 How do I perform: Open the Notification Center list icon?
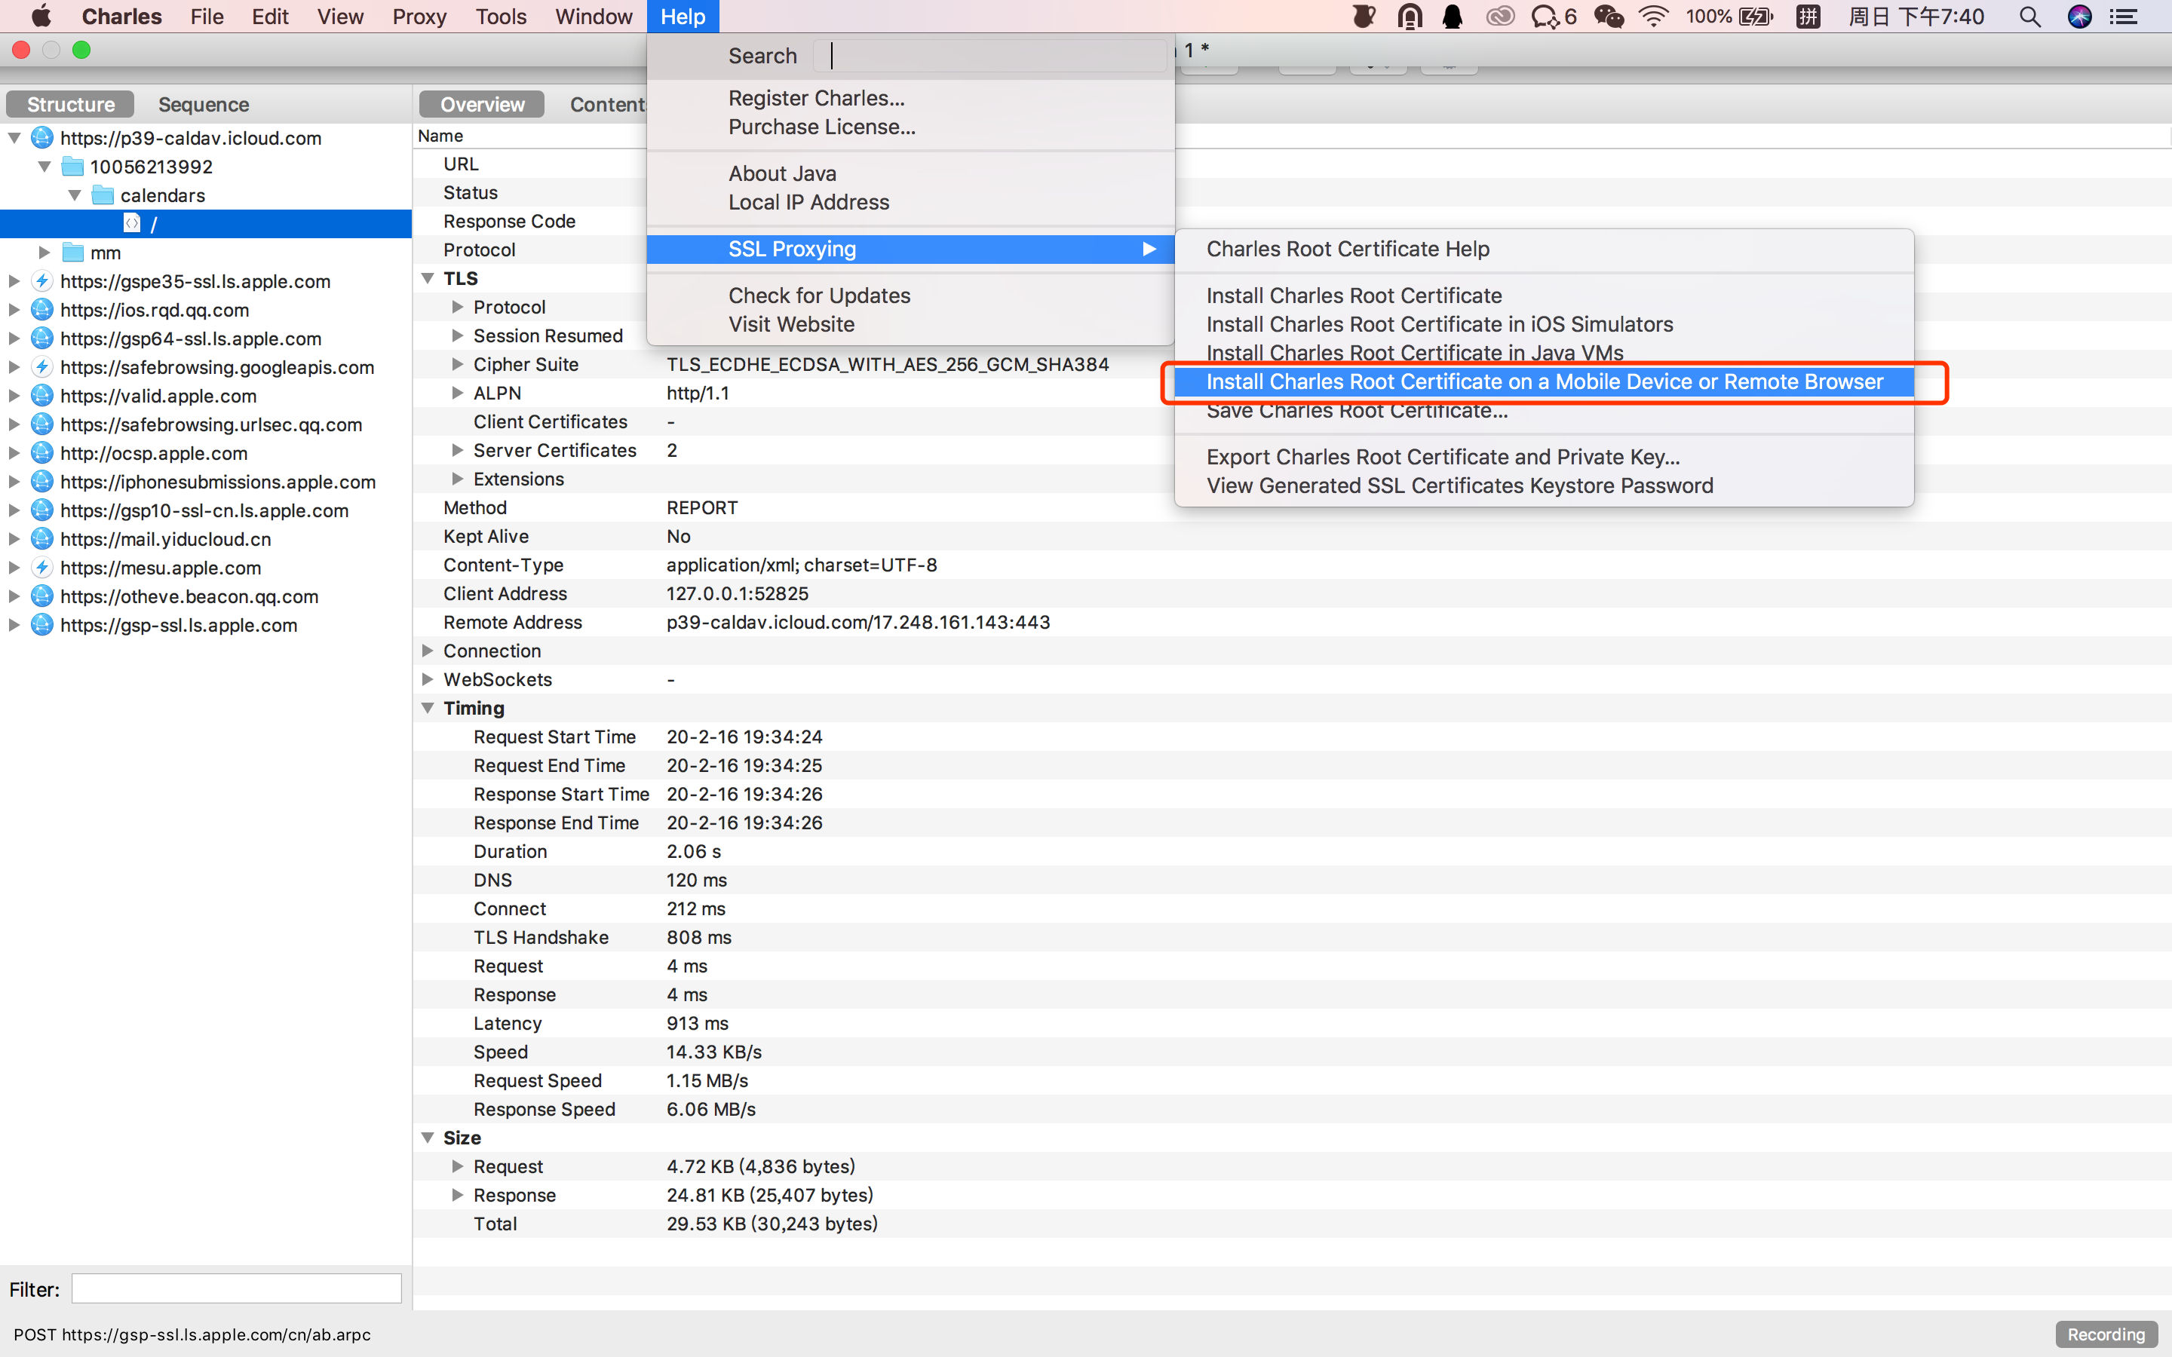pos(2124,17)
